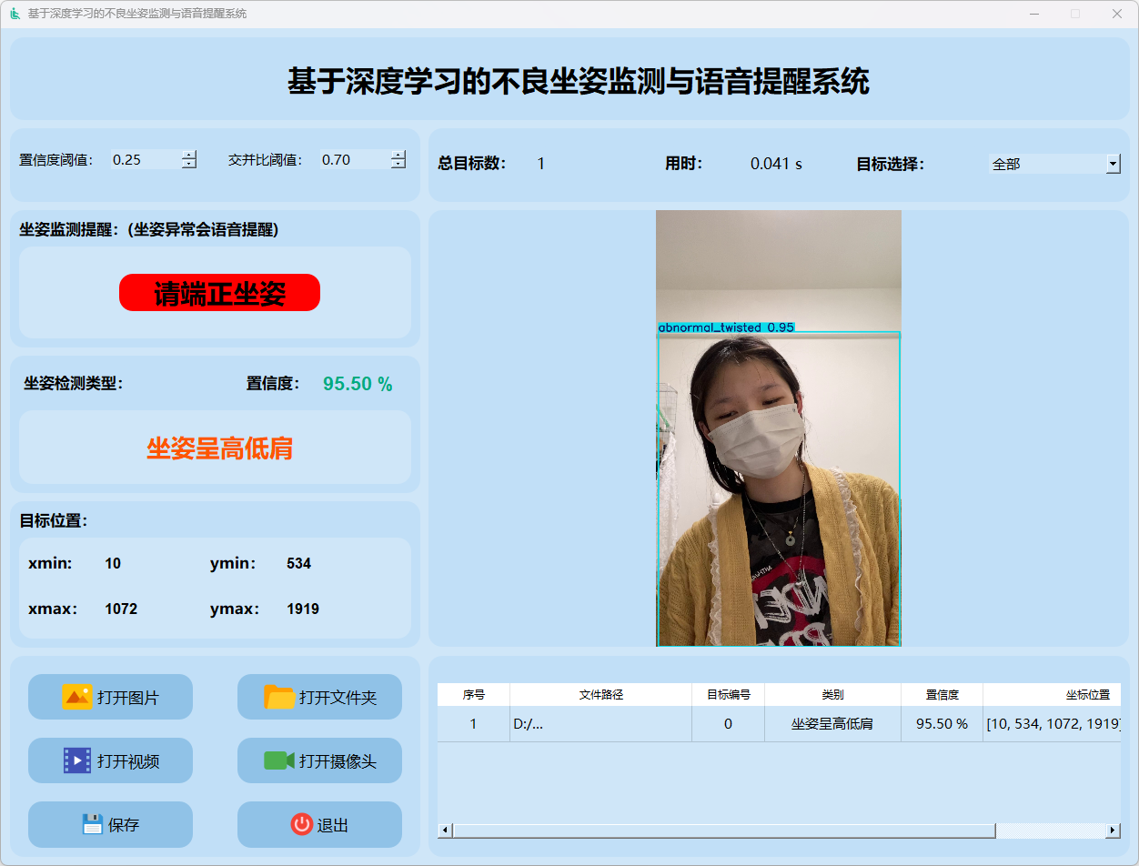Screen dimensions: 1139x866
Task: Select the coordinates cell [10, 534, 1072, 1919]
Action: (1053, 724)
